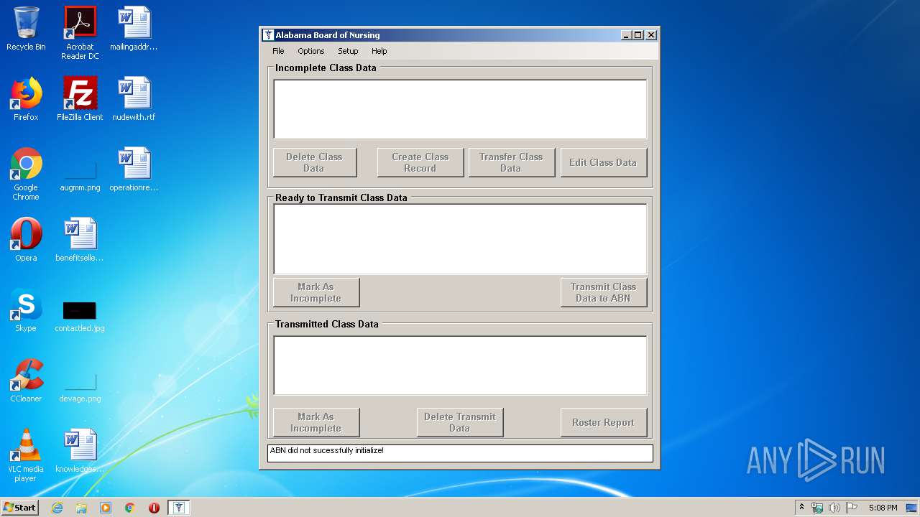Click inside the Ready to Transmit list
920x517 pixels.
coord(460,239)
